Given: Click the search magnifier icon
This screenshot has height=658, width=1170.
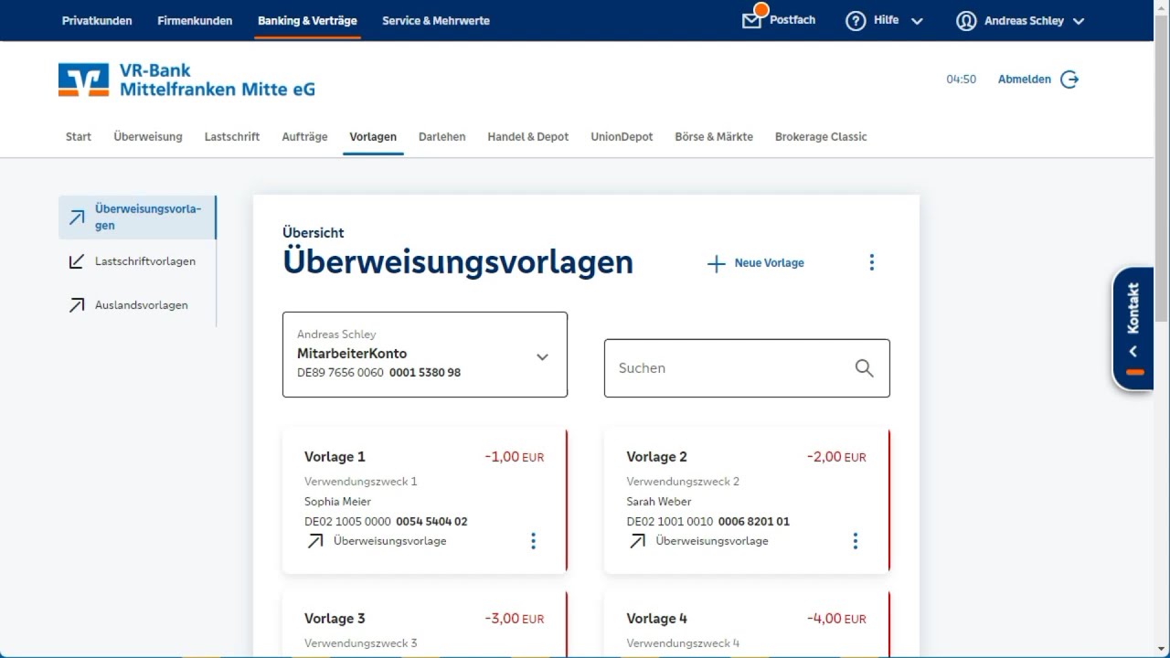Looking at the screenshot, I should [x=864, y=368].
